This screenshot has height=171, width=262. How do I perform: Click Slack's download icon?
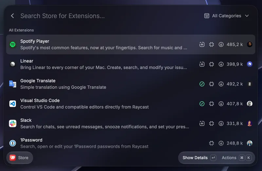pos(221,123)
